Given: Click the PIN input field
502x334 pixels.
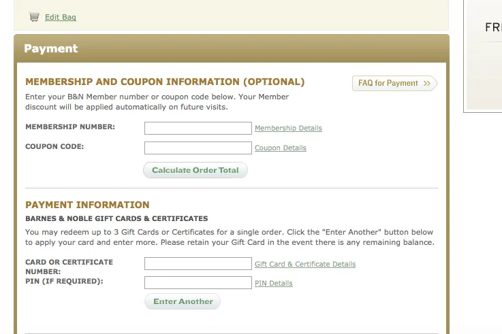Looking at the screenshot, I should click(198, 283).
